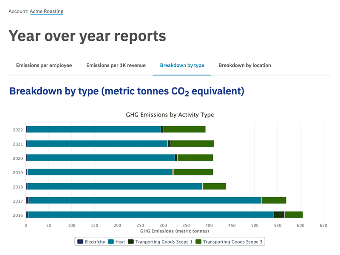
Task: Click the 2020 Heat bar segment
Action: 101,158
